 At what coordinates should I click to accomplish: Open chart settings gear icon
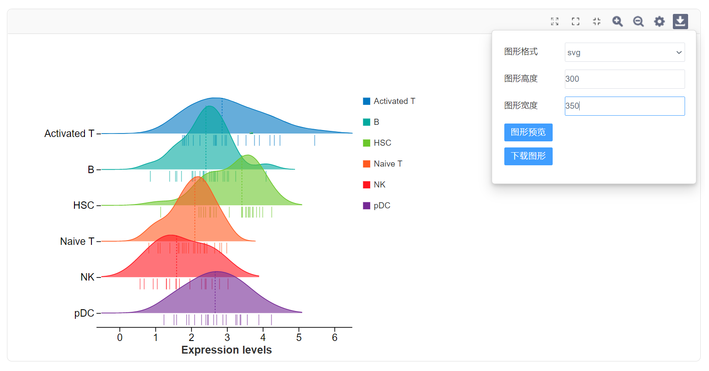click(659, 21)
